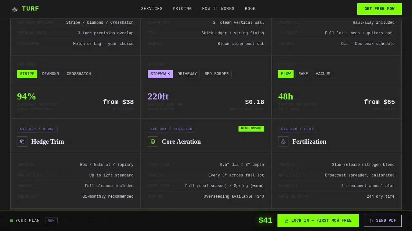Click the MOW plan tag
Screen dimensions: 412x231
point(51,221)
